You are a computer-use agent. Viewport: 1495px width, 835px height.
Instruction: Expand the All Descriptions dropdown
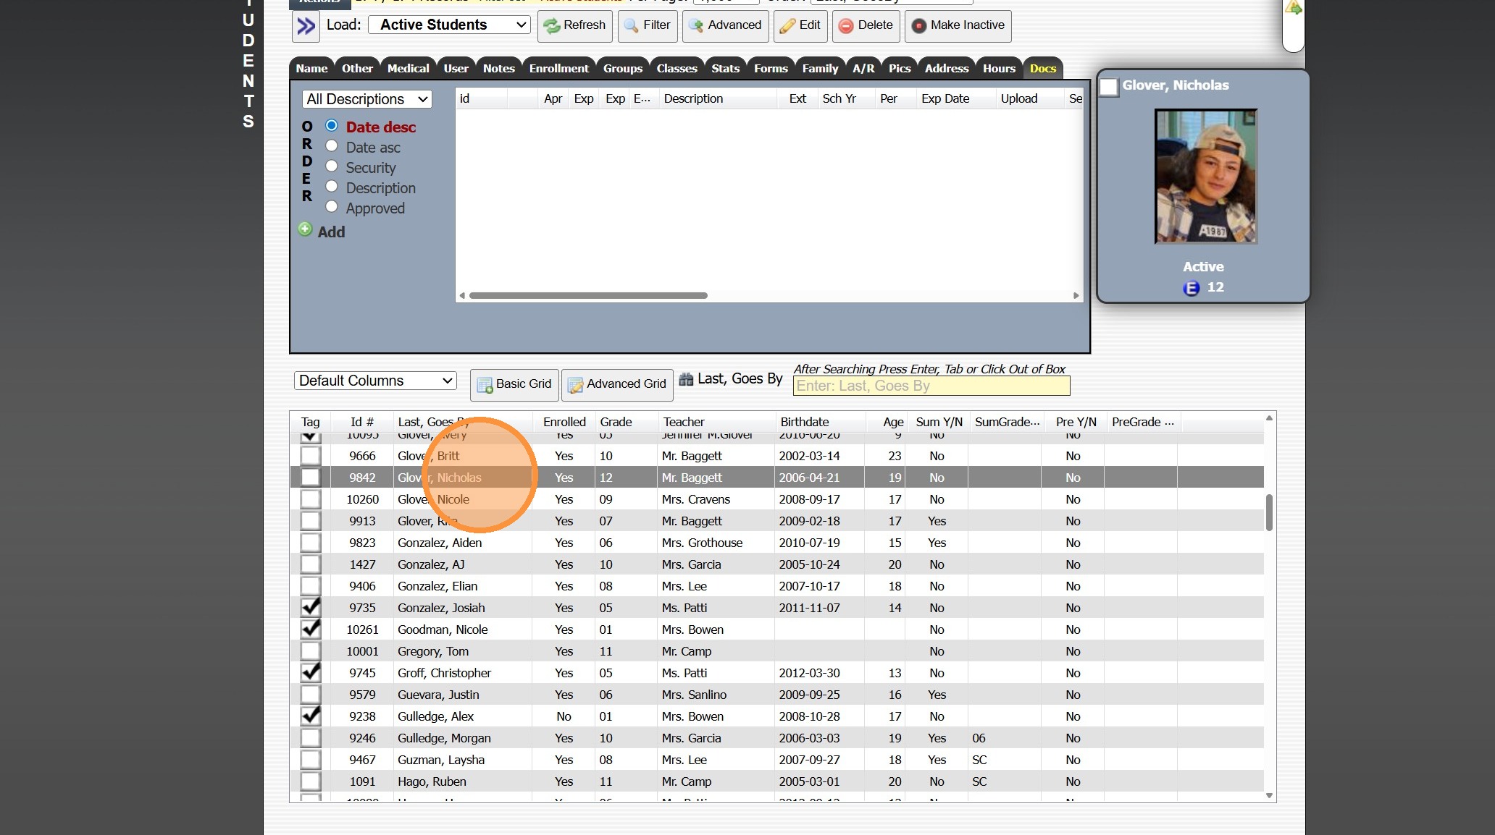click(x=367, y=99)
